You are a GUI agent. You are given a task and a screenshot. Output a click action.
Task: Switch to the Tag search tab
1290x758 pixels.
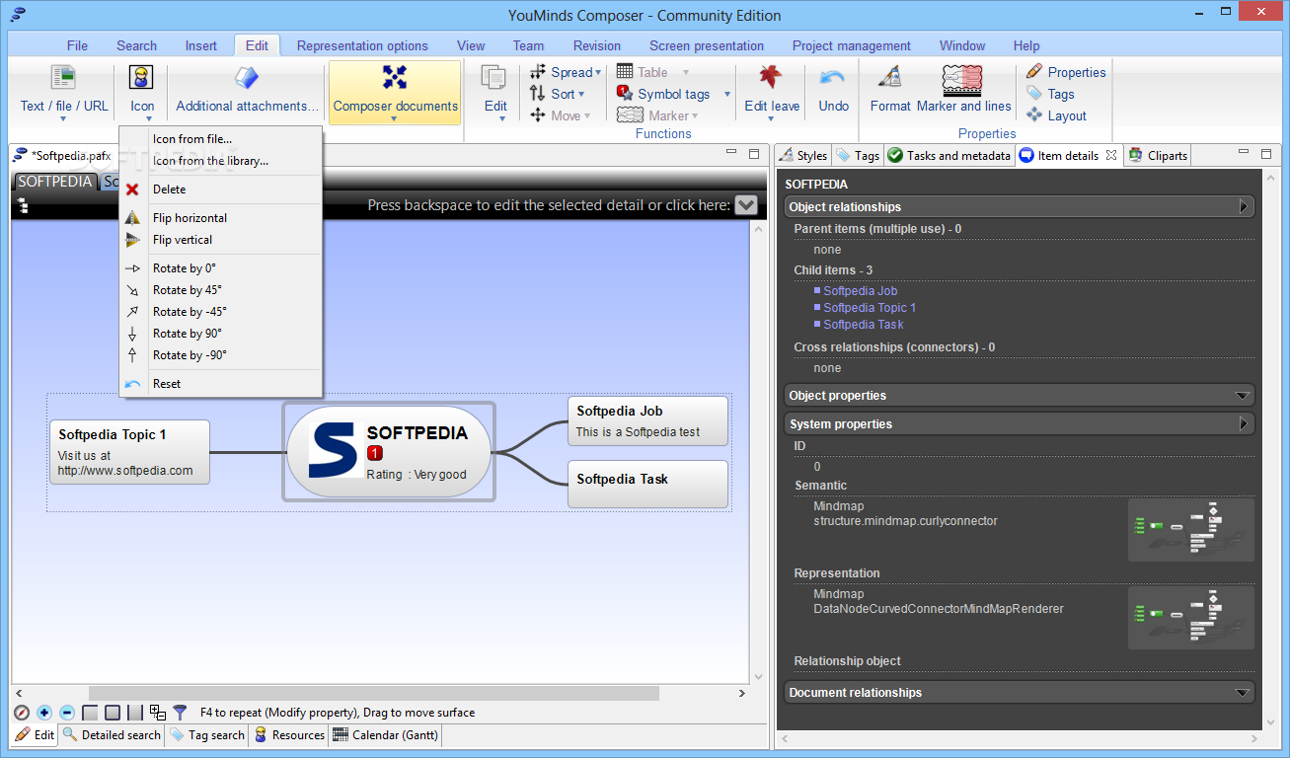[207, 735]
